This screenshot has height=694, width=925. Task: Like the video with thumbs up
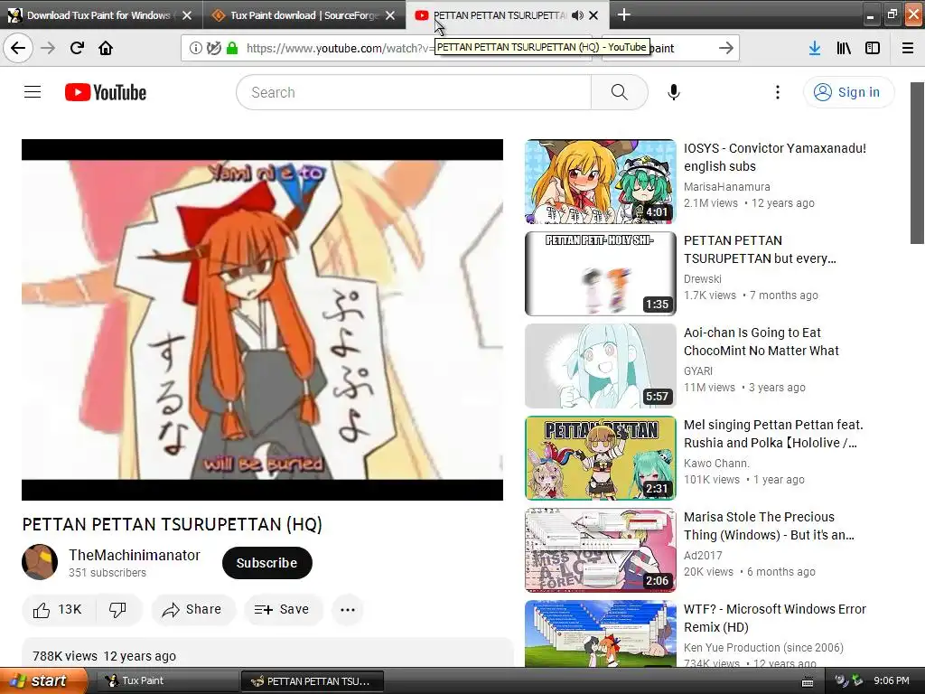57,609
